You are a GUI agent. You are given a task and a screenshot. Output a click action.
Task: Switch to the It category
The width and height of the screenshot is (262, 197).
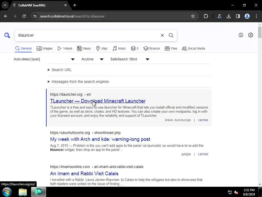click(x=135, y=48)
